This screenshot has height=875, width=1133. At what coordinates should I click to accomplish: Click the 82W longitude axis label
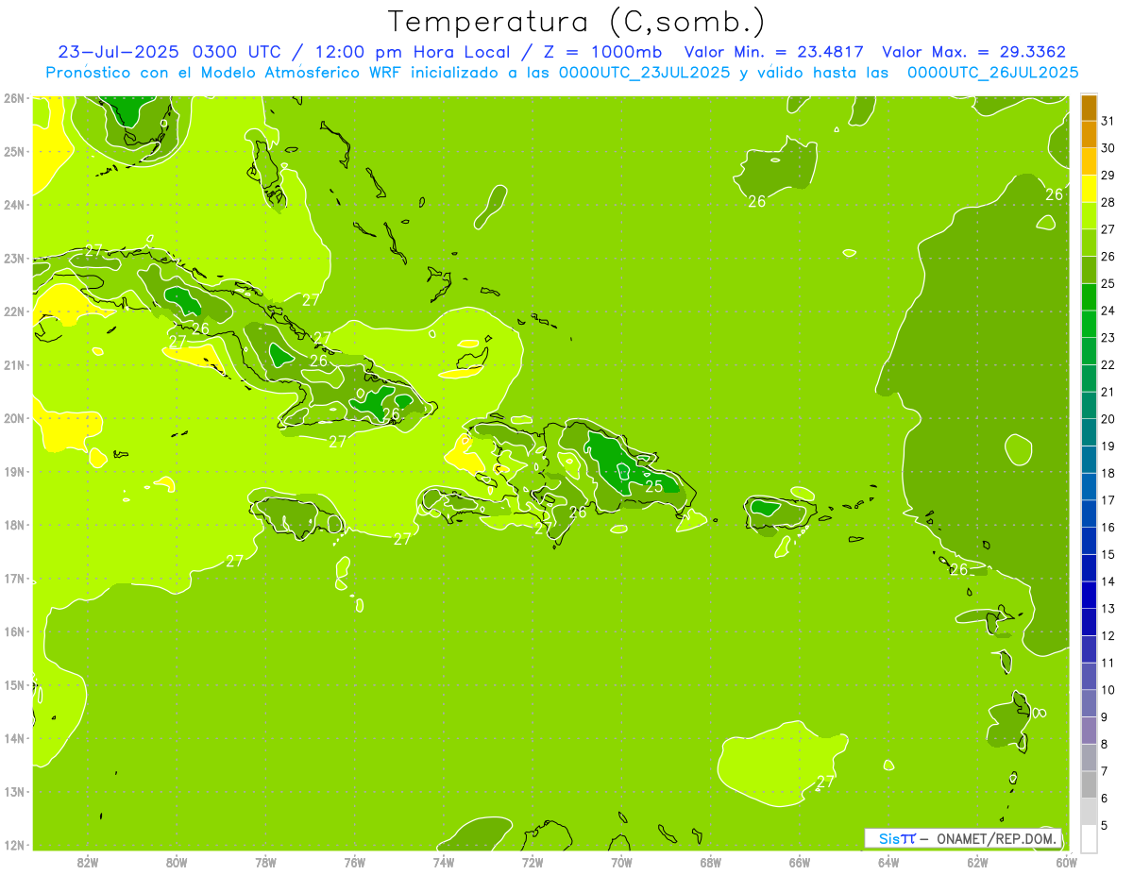[x=88, y=862]
